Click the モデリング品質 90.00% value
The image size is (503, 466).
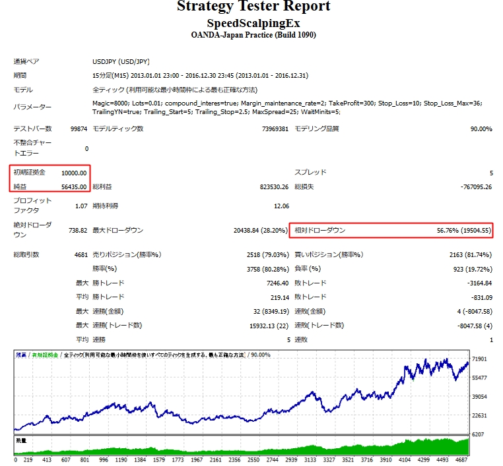[481, 129]
